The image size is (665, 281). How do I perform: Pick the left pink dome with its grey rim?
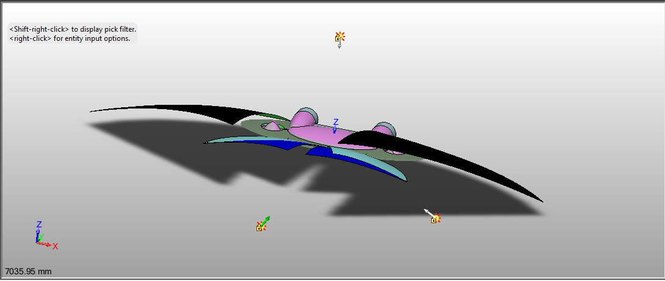[304, 117]
